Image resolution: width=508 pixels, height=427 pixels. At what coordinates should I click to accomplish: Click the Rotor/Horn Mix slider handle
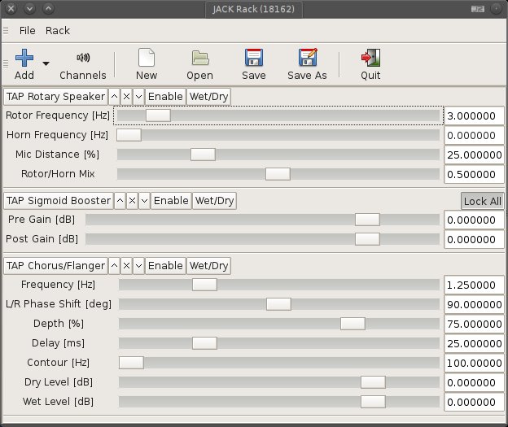[278, 173]
